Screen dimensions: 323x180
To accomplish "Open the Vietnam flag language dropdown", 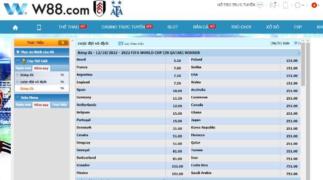I will coord(315,5).
